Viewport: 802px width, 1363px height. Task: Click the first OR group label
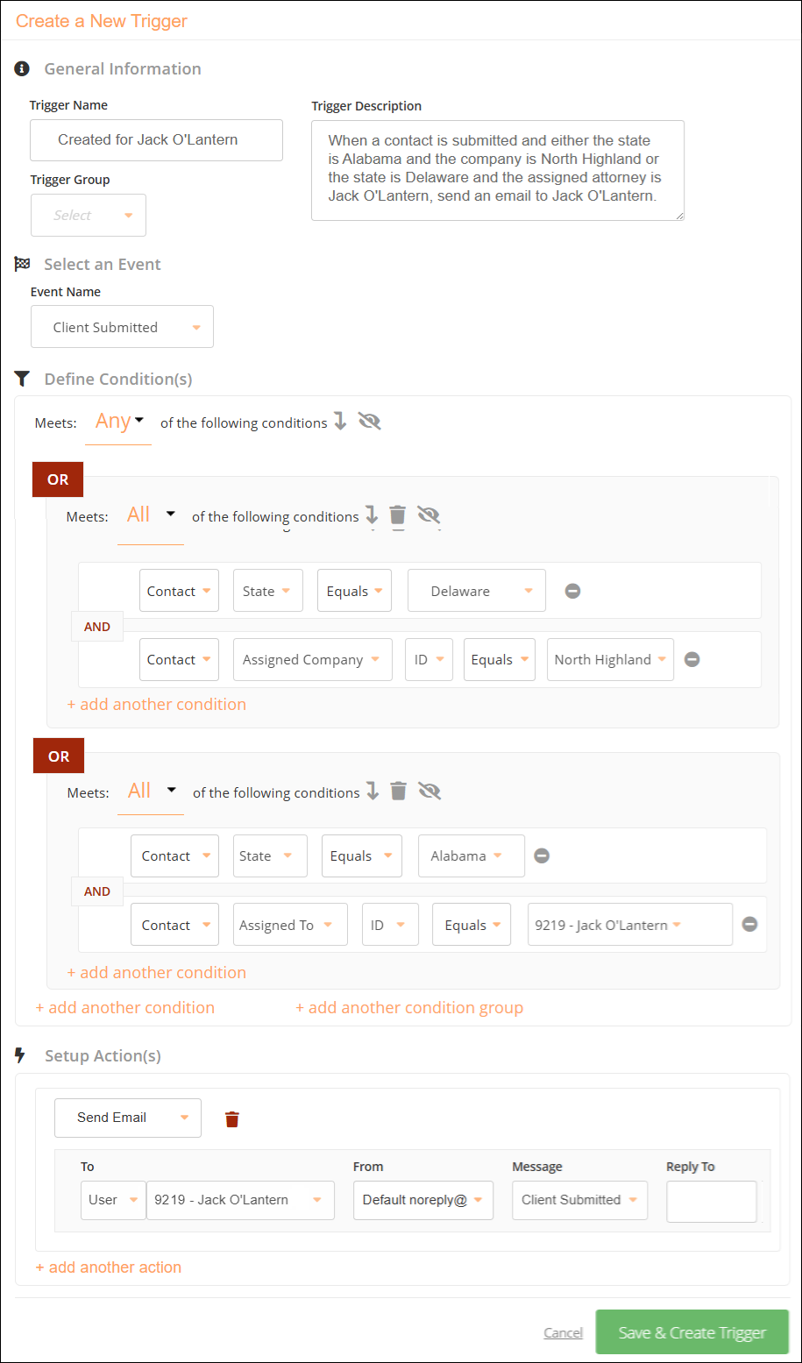click(x=58, y=479)
